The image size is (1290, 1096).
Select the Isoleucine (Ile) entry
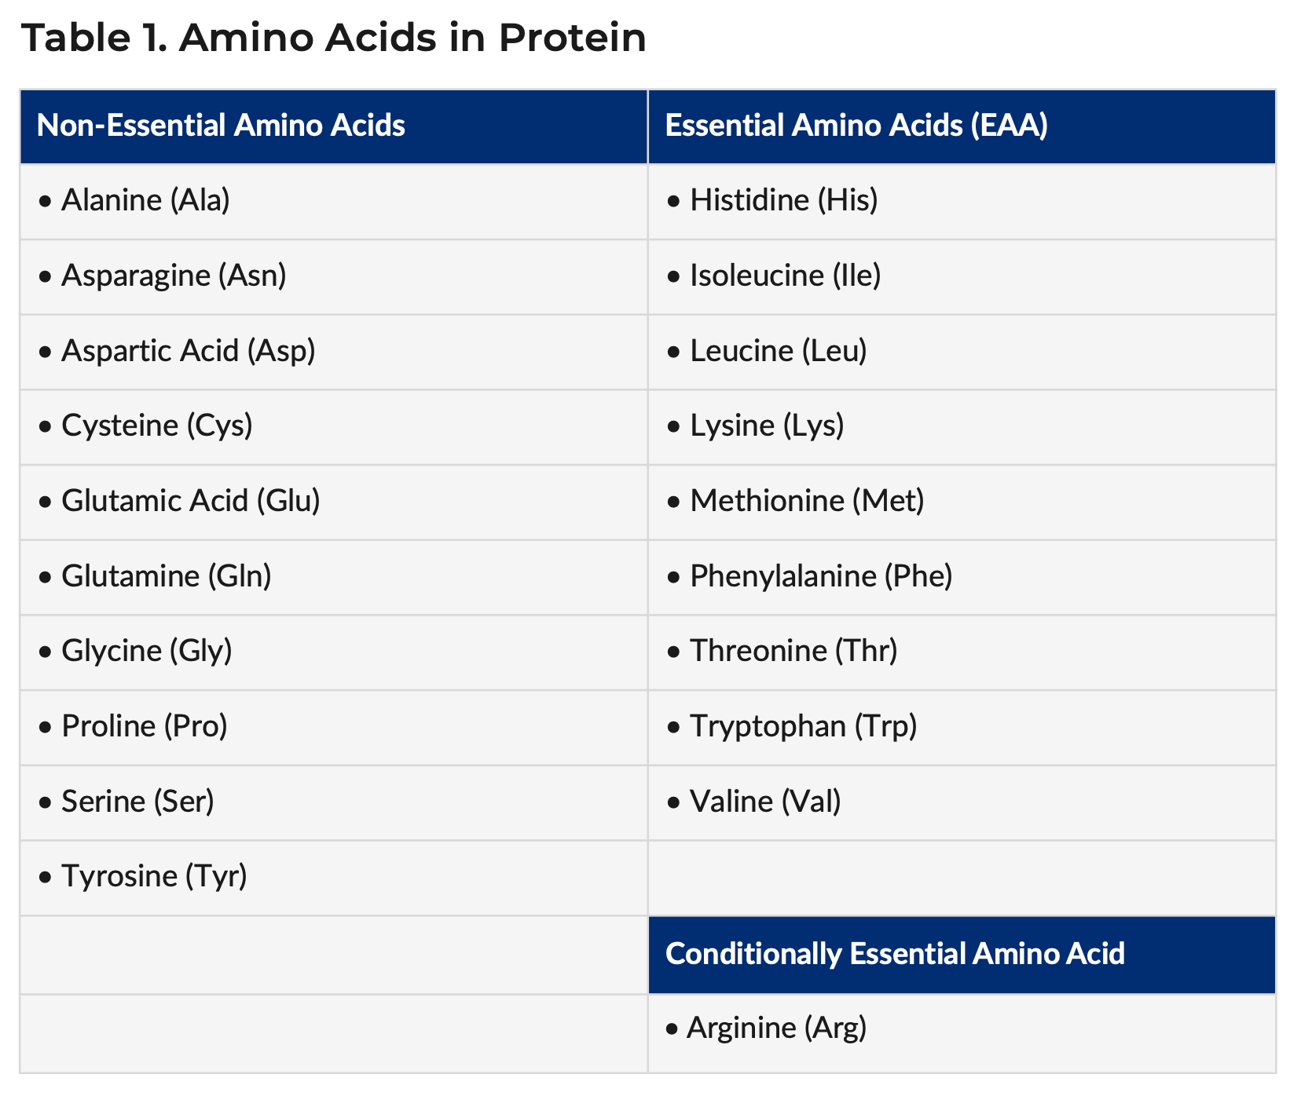click(785, 276)
